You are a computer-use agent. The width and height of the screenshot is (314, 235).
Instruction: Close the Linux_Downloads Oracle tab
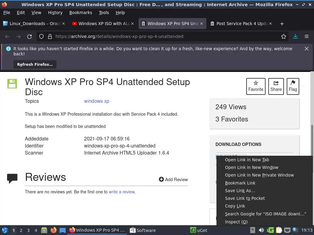pyautogui.click(x=63, y=24)
